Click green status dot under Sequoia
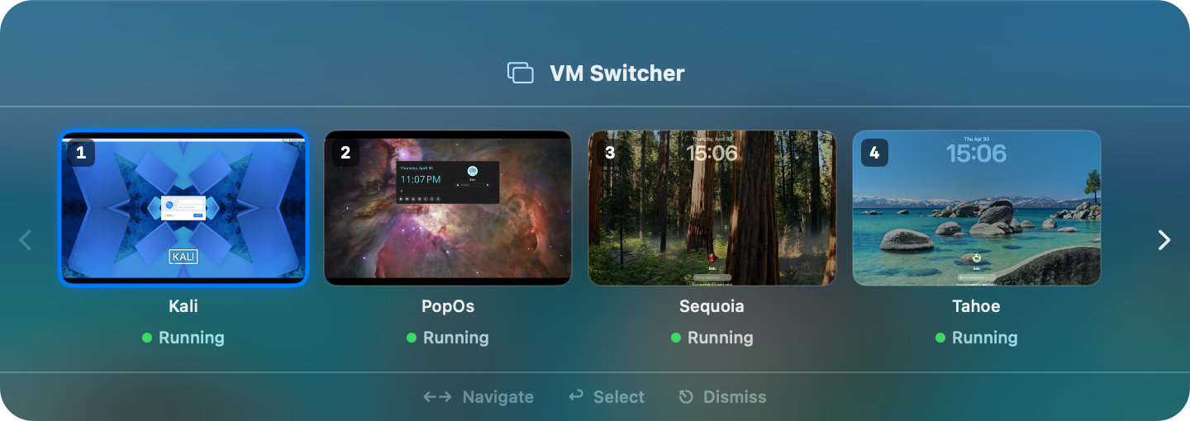This screenshot has width=1190, height=421. click(x=676, y=338)
